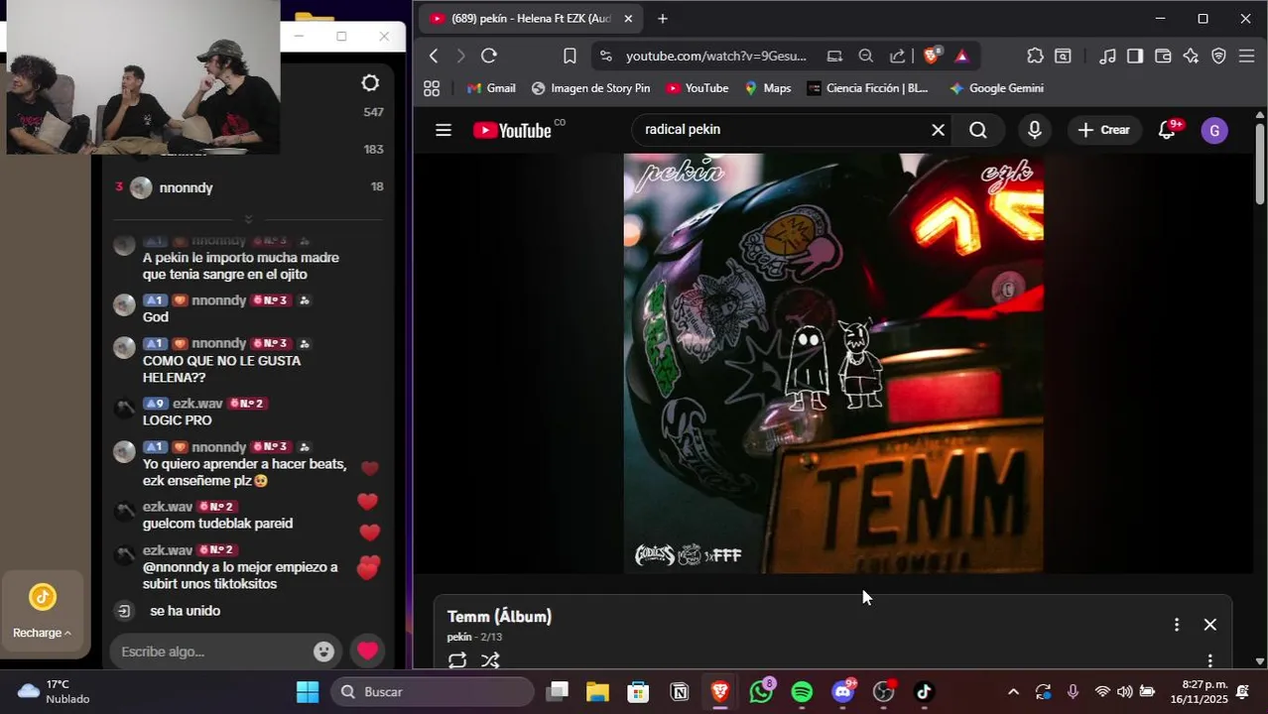Toggle playlist loop button

[x=457, y=660]
